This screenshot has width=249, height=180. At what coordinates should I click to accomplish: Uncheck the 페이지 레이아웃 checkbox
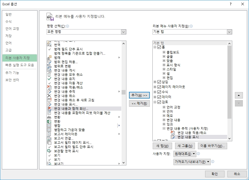pyautogui.click(x=159, y=87)
